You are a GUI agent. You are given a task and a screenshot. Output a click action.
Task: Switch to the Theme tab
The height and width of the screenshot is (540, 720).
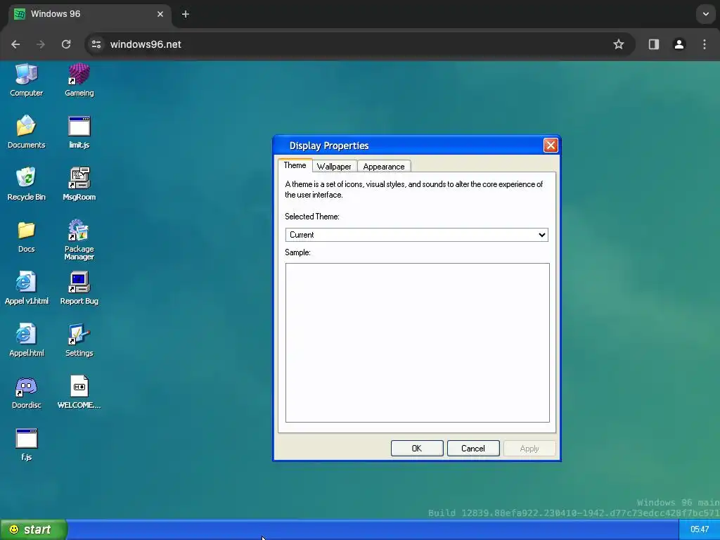(295, 165)
